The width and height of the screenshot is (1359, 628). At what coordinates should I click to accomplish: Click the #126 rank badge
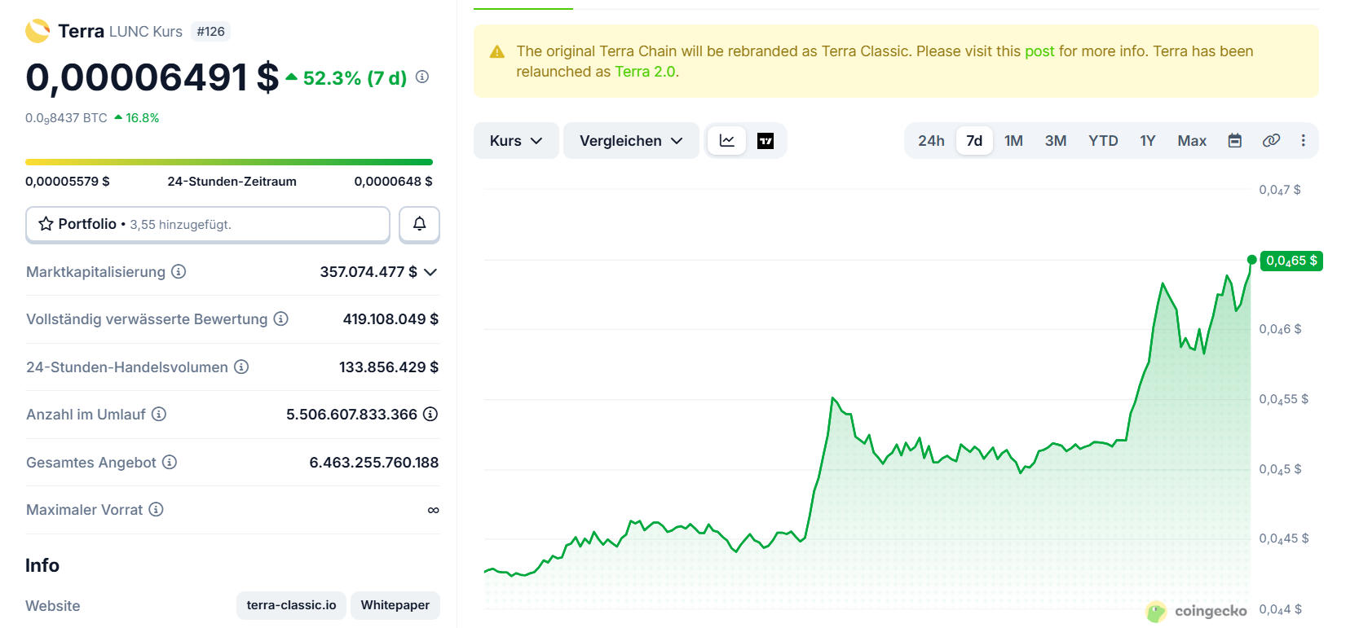pyautogui.click(x=210, y=32)
